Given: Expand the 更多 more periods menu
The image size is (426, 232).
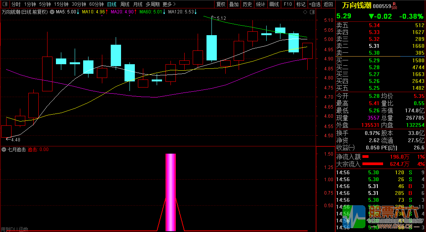Looking at the screenshot, I should pyautogui.click(x=167, y=4).
